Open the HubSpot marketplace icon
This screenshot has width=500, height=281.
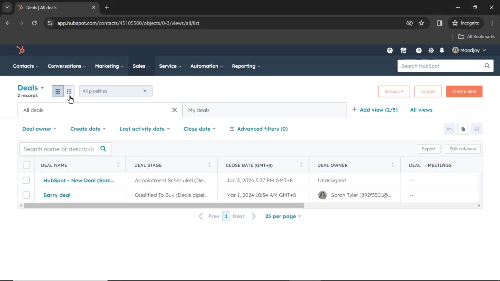(x=403, y=50)
